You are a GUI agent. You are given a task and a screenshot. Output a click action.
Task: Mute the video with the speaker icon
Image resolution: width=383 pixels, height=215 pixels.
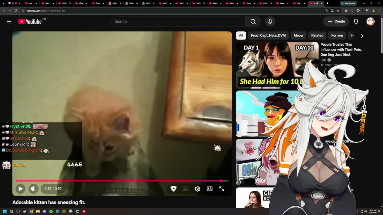point(33,189)
